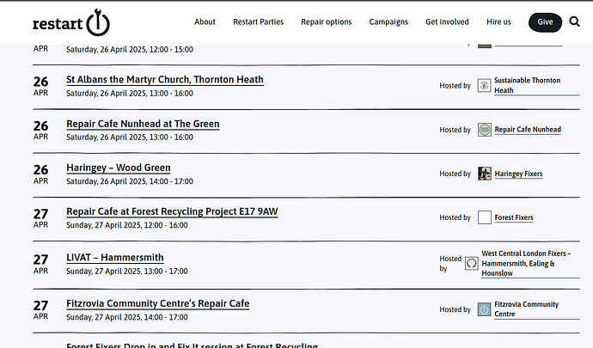Click the Haringey Fixers group thumbnail
593x348 pixels.
tap(484, 174)
